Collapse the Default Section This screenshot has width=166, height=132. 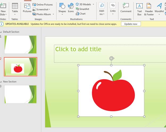click(1, 32)
